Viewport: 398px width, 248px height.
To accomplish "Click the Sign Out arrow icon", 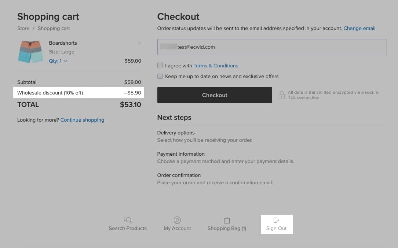I will (277, 220).
